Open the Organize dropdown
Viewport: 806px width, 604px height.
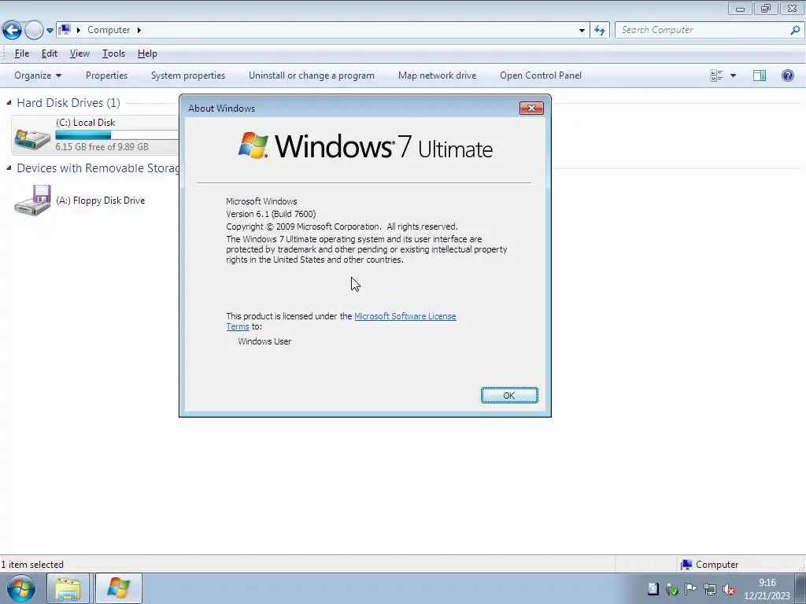click(38, 75)
